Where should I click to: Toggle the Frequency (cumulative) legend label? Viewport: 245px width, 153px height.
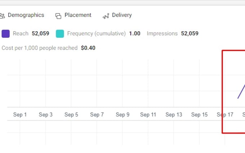(96, 33)
